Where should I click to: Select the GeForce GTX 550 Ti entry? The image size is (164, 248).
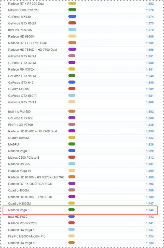(x=22, y=96)
